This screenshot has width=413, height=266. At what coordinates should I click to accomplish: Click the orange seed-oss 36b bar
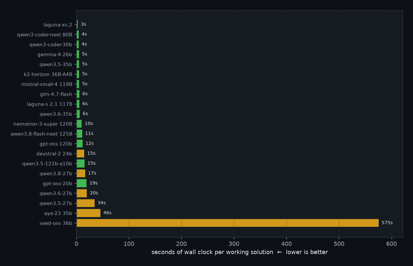pyautogui.click(x=228, y=223)
